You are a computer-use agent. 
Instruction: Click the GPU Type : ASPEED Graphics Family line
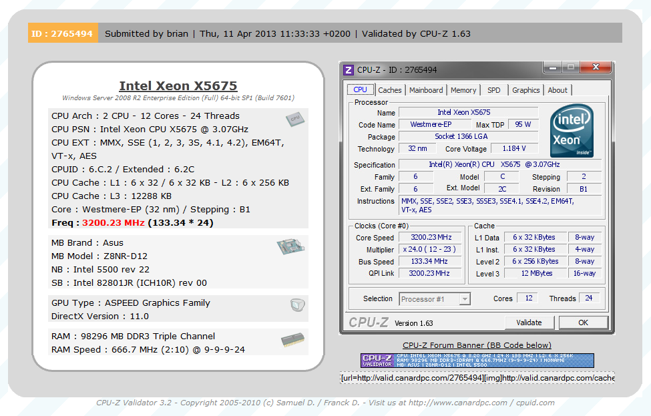pyautogui.click(x=131, y=302)
